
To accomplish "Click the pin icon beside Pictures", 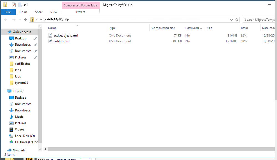I will pyautogui.click(x=35, y=57).
